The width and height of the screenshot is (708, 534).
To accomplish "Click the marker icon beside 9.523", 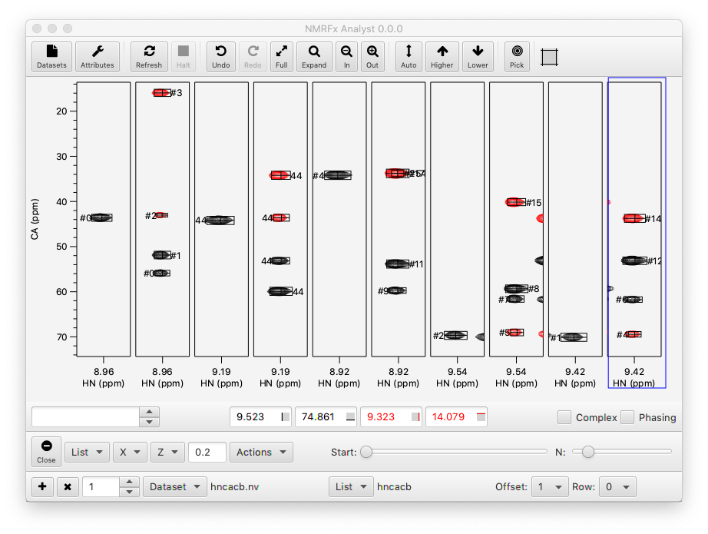I will [x=286, y=417].
